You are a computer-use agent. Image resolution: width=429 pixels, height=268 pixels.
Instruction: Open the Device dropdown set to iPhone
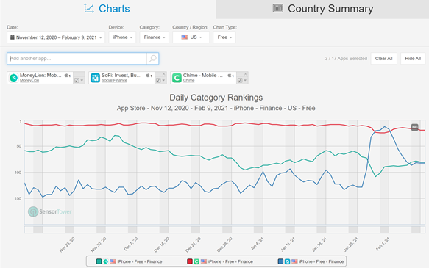pos(122,37)
